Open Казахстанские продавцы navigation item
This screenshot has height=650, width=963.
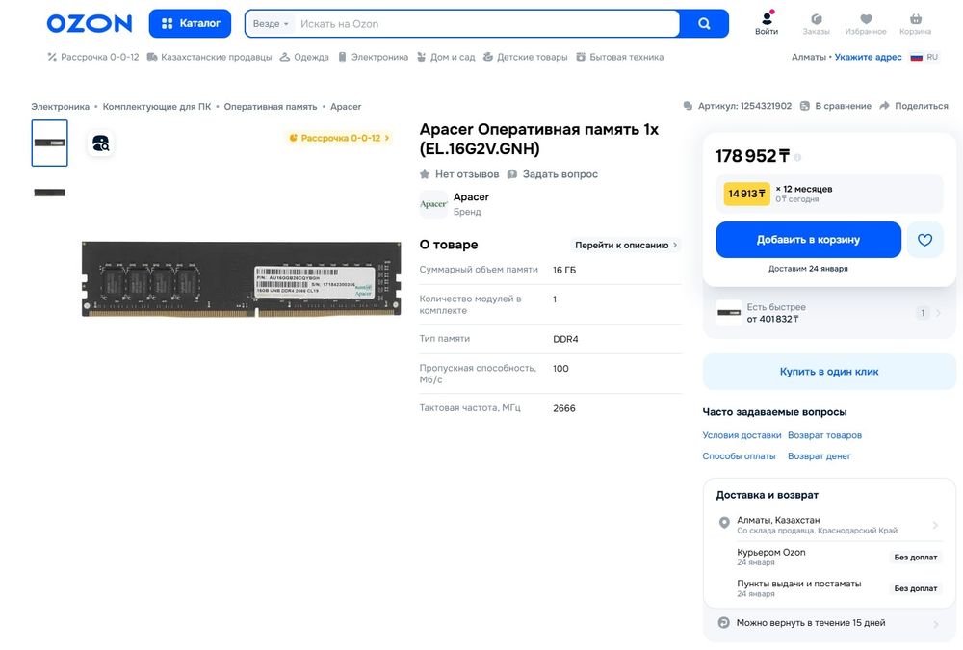click(209, 57)
